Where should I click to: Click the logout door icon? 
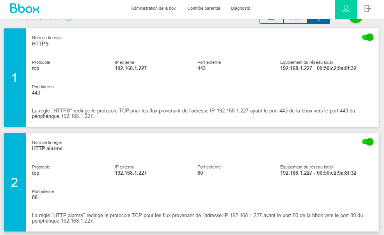click(367, 8)
